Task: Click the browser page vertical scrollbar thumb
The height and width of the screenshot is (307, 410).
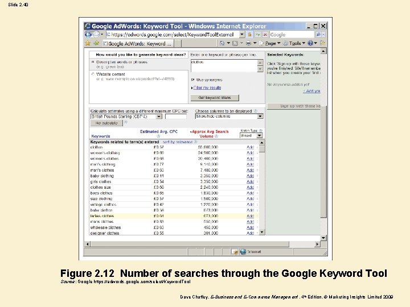Action: (x=323, y=162)
